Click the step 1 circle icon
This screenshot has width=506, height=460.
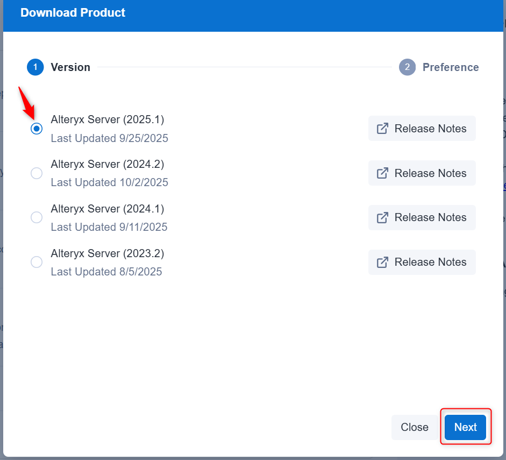[35, 67]
